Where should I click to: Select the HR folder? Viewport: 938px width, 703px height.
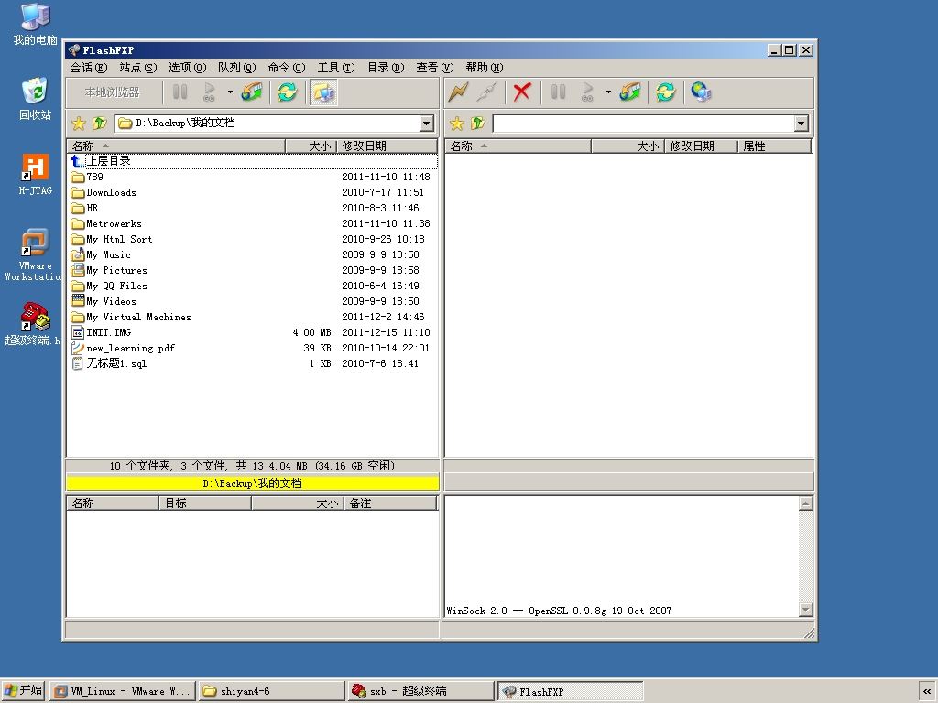(93, 208)
